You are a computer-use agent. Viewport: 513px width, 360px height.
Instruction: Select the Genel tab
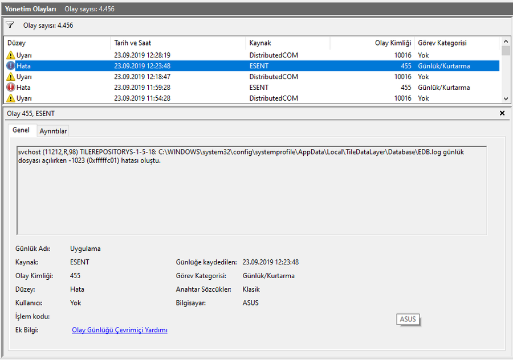[x=21, y=130]
